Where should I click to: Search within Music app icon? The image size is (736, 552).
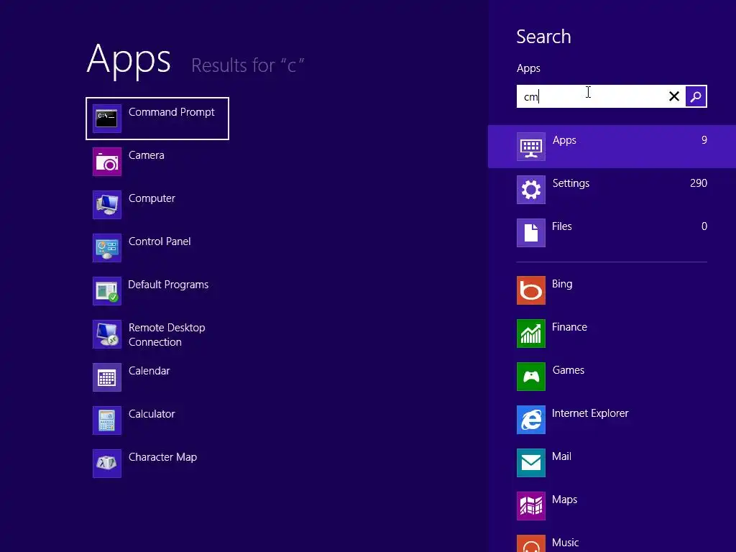(531, 543)
